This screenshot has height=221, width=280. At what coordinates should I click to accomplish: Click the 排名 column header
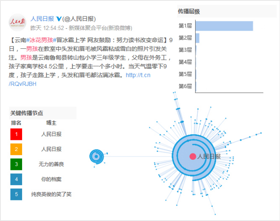click(x=16, y=123)
